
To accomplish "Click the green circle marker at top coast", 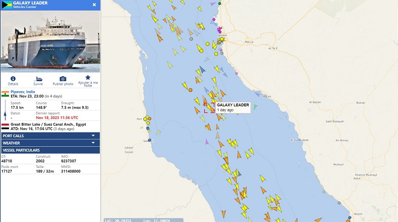I will point(220,3).
